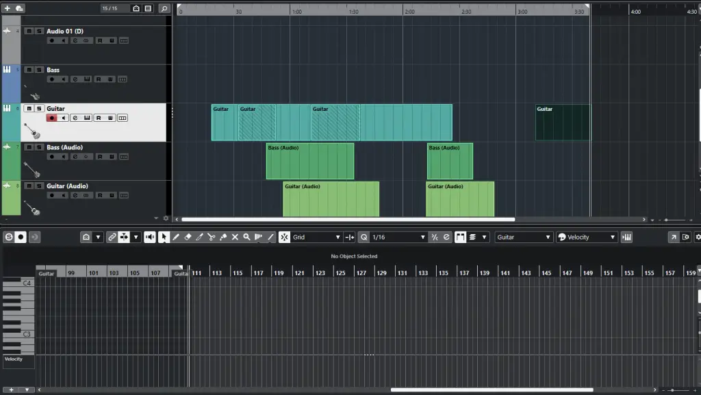
Task: Select the Mute tool (X) in editor toolbar
Action: coord(235,237)
